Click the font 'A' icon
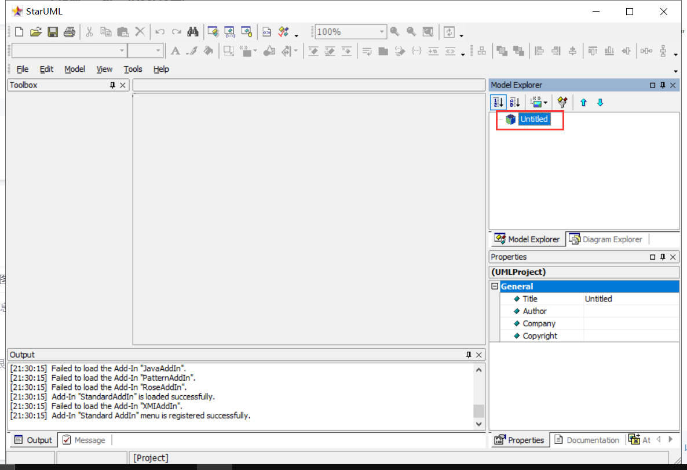687x470 pixels. [176, 52]
